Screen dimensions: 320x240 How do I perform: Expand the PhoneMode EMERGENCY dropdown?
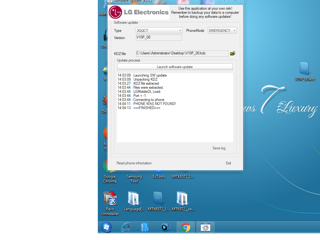click(x=222, y=31)
